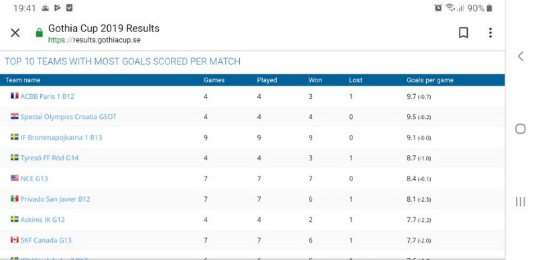Select Tyresö FF Röd G14 link
Viewport: 536px width, 260px height.
click(49, 158)
